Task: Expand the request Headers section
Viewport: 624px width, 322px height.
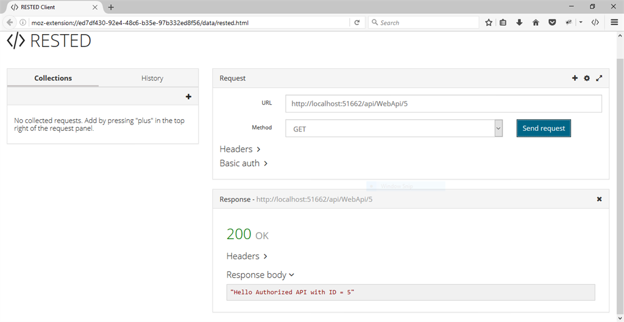Action: tap(240, 149)
